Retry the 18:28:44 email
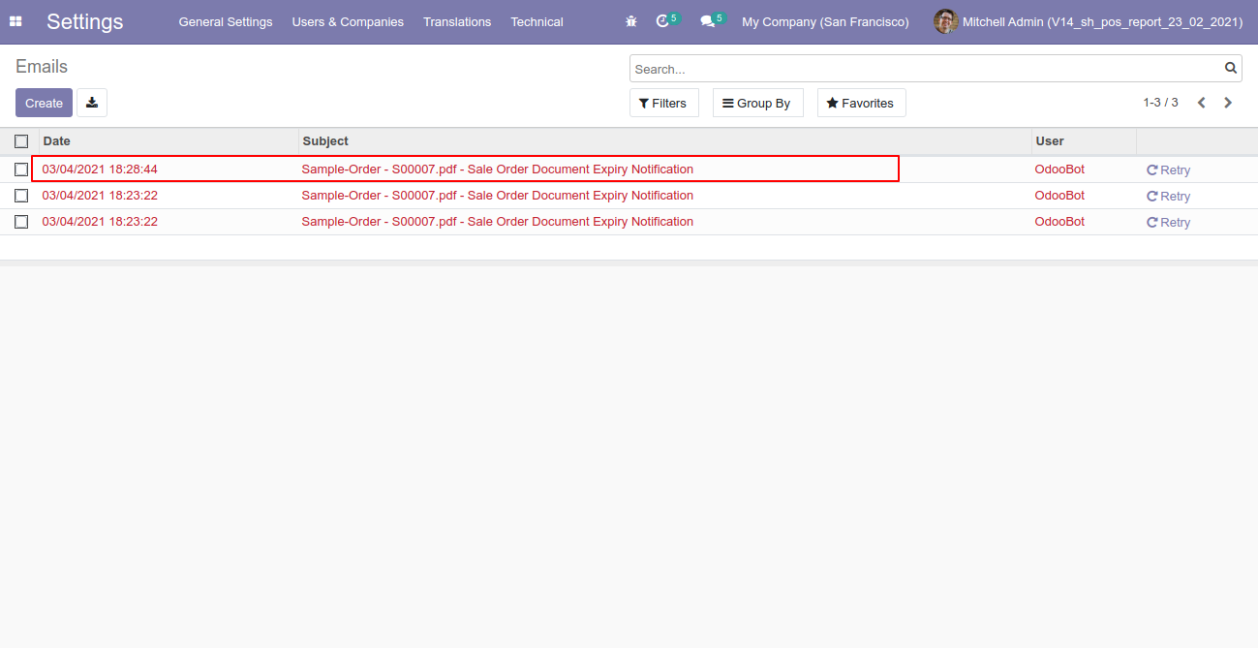Screen dimensions: 1258x648 (x=1168, y=170)
